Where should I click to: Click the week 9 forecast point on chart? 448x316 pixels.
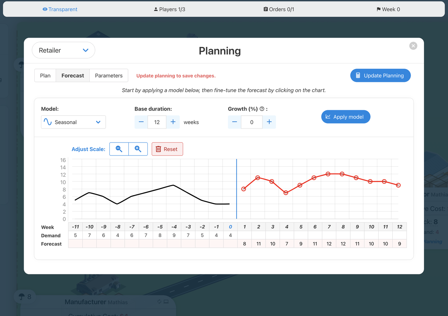click(x=356, y=178)
